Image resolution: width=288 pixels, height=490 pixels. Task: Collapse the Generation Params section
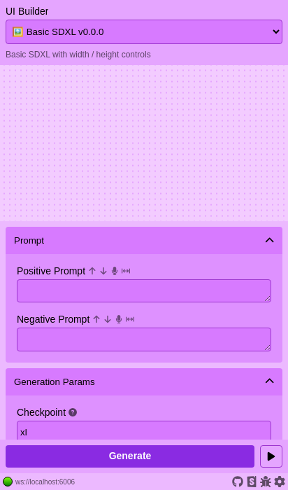270,381
